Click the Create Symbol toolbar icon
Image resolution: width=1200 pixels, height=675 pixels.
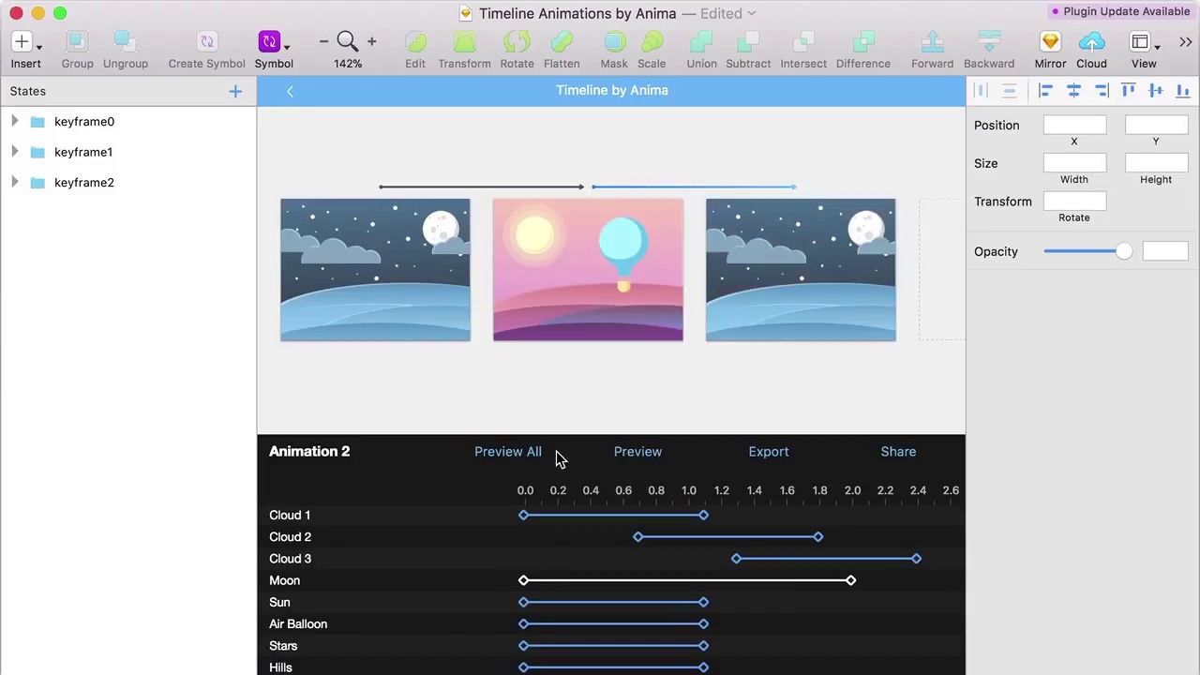tap(206, 41)
